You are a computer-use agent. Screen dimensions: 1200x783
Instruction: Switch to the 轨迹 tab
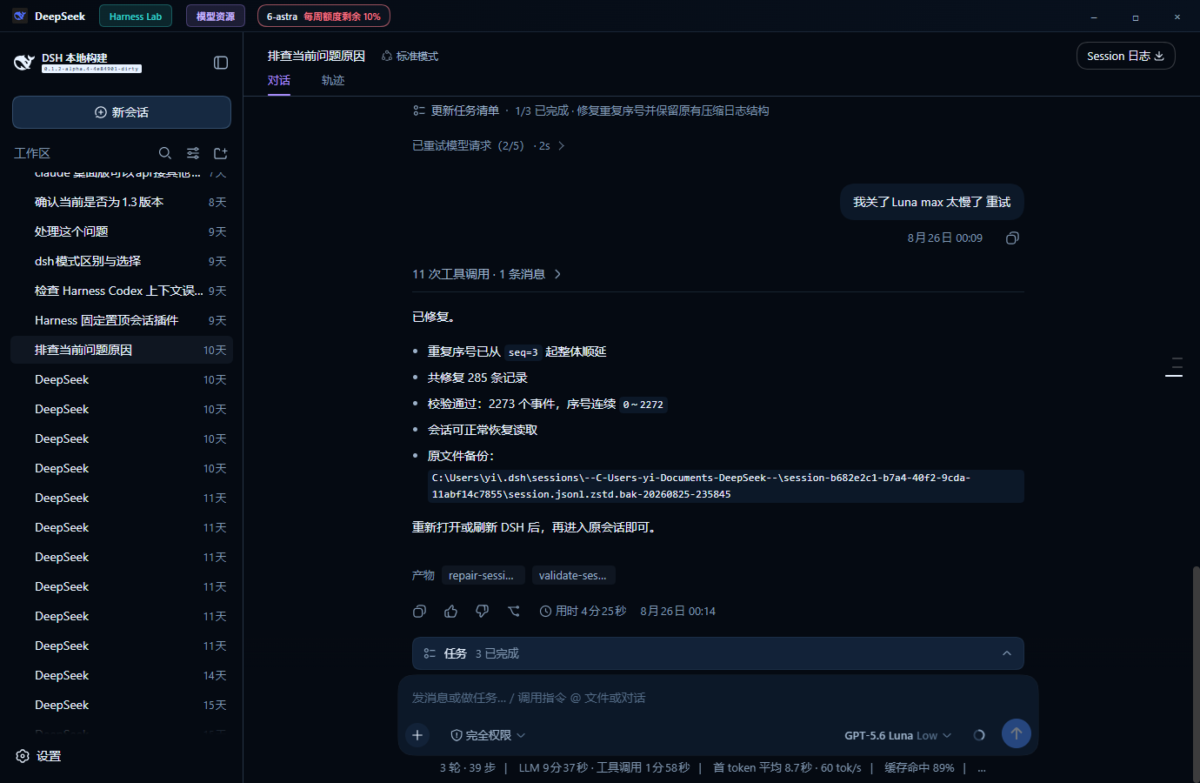333,80
